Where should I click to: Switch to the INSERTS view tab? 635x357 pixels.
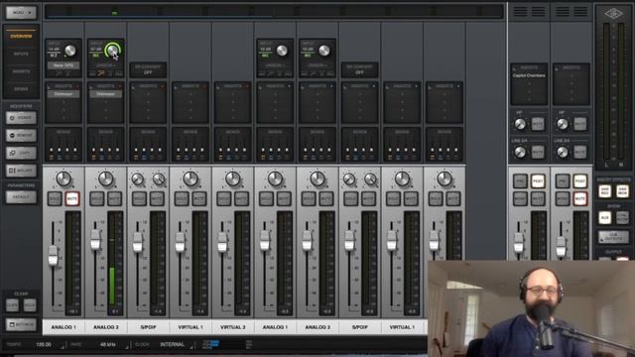click(x=21, y=71)
